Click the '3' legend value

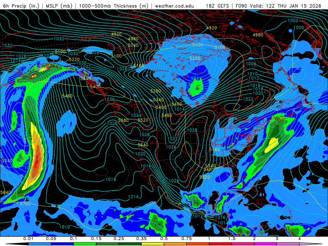pos(277,239)
